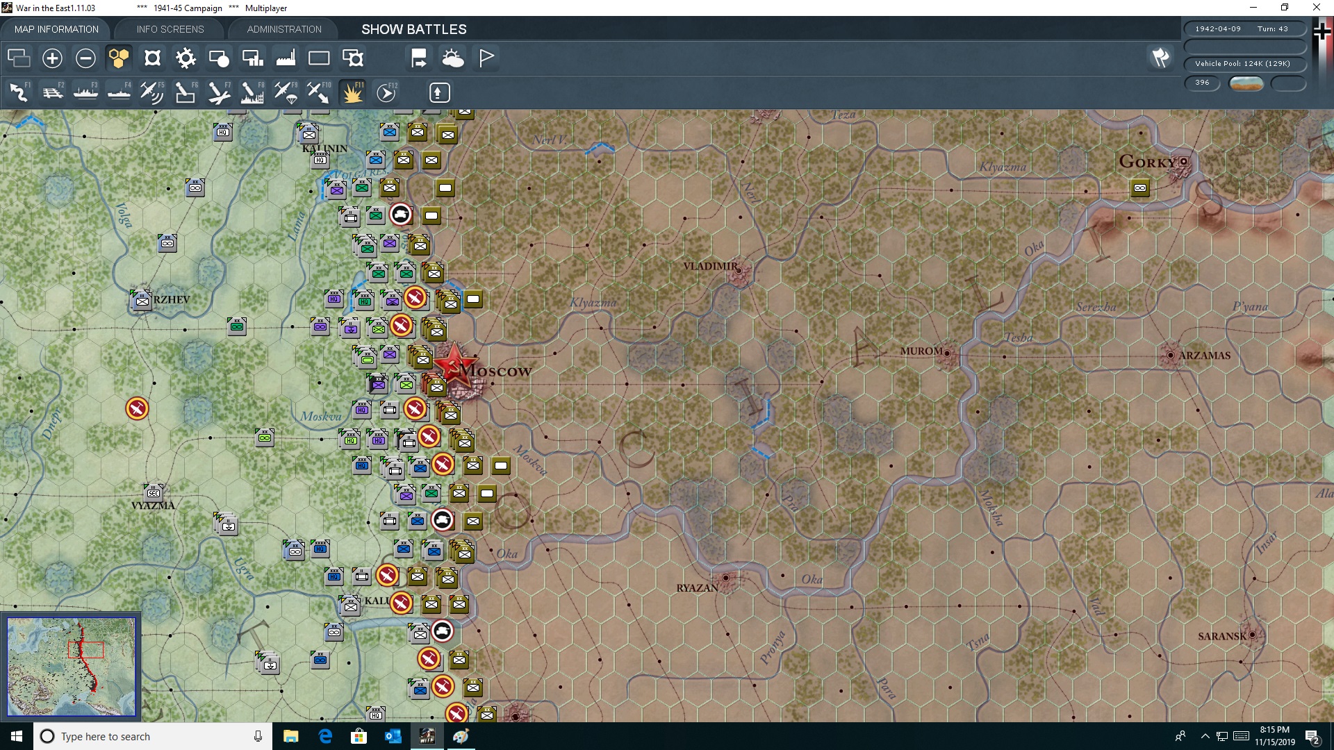Click the Windows search box
1334x750 pixels.
pyautogui.click(x=153, y=736)
